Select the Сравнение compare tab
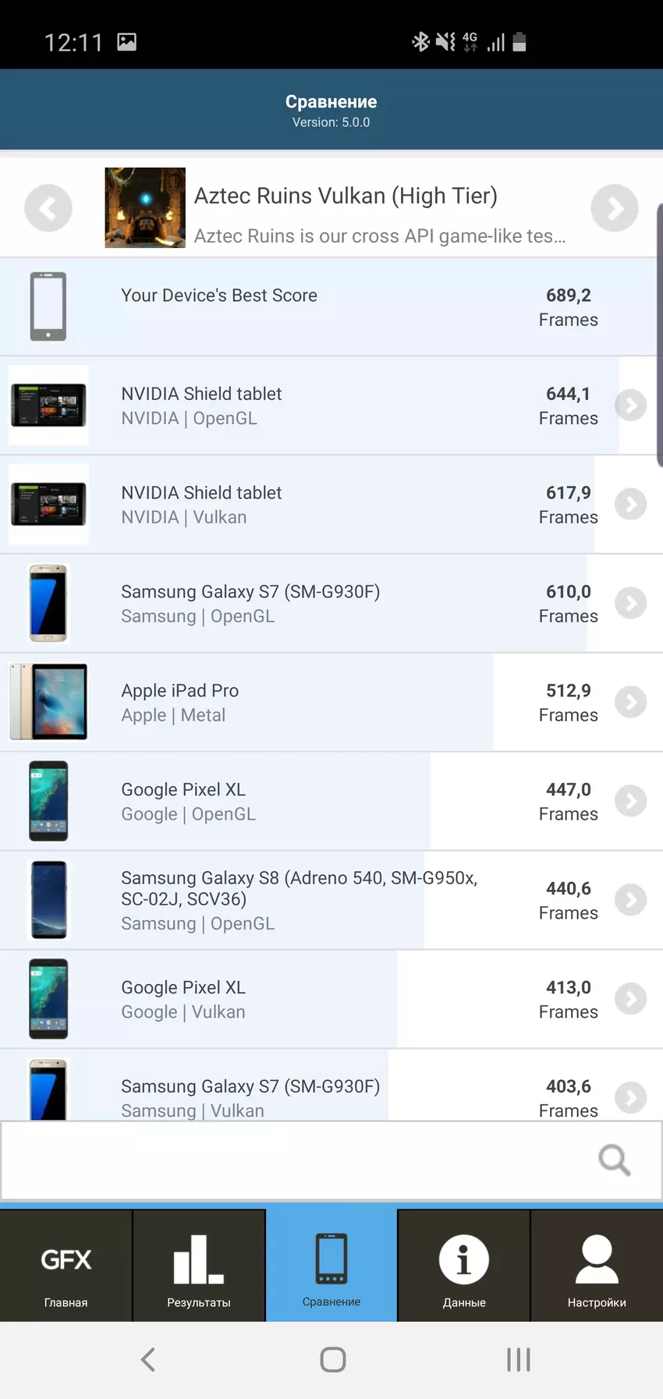Screen dimensions: 663x1399 (331, 1266)
